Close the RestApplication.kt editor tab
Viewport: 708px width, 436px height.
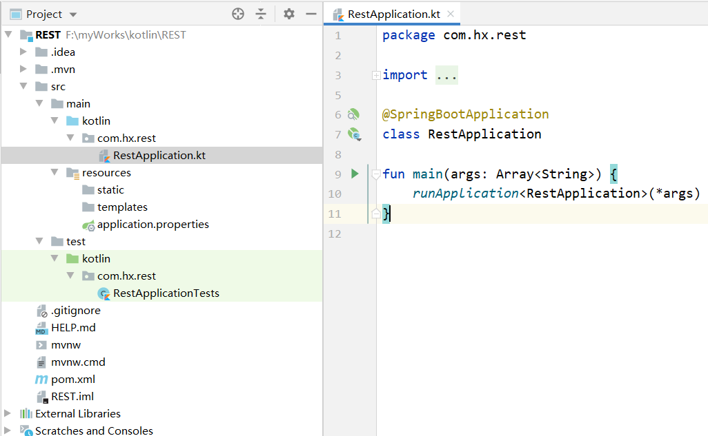451,14
